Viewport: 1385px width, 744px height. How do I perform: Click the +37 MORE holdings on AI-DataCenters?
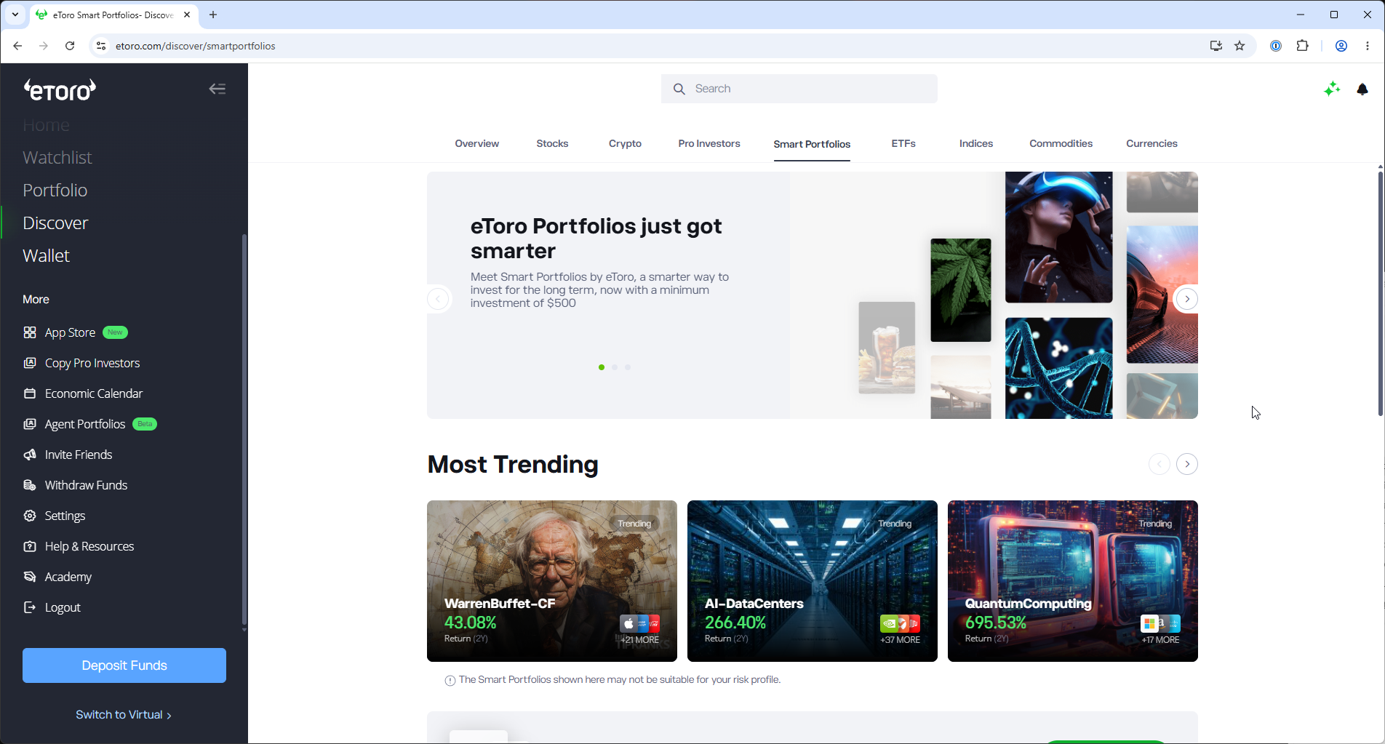coord(900,640)
